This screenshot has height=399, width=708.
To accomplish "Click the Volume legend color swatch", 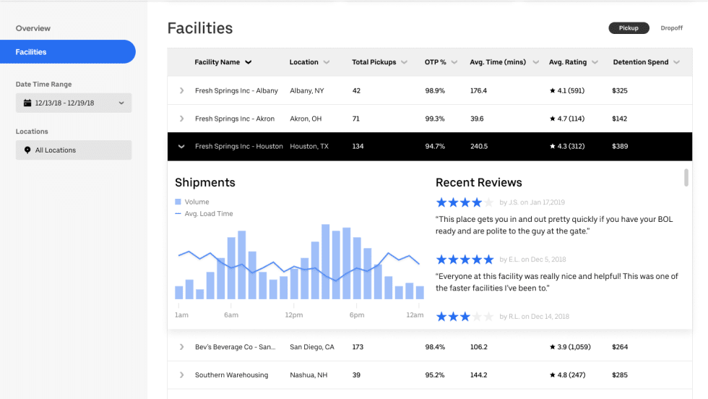I will (178, 202).
